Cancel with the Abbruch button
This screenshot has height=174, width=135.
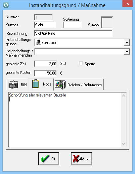tap(81, 159)
